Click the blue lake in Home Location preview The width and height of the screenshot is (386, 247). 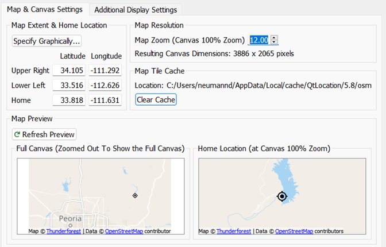tap(282, 173)
